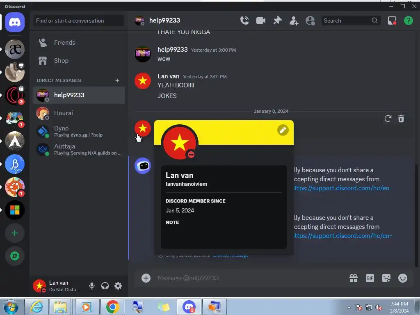The image size is (420, 315).
Task: Open Shop page
Action: pyautogui.click(x=78, y=61)
